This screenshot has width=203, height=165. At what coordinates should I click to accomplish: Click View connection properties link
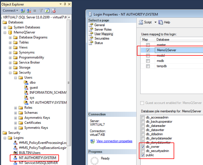coord(114,141)
